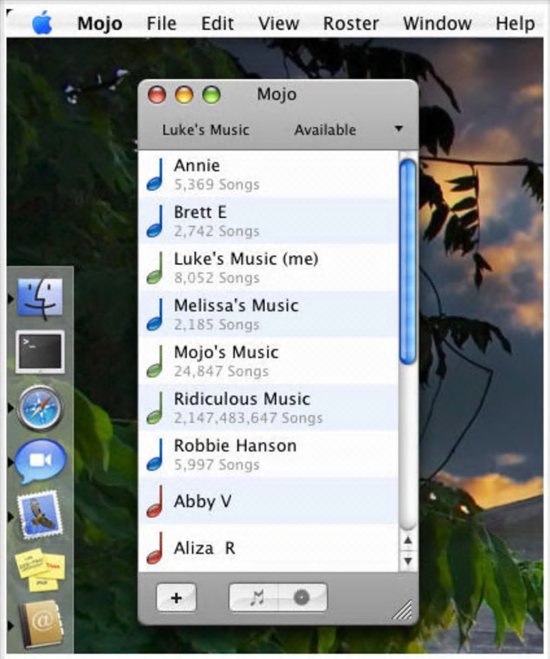The image size is (550, 659).
Task: Open Address Book icon in dock
Action: click(42, 625)
